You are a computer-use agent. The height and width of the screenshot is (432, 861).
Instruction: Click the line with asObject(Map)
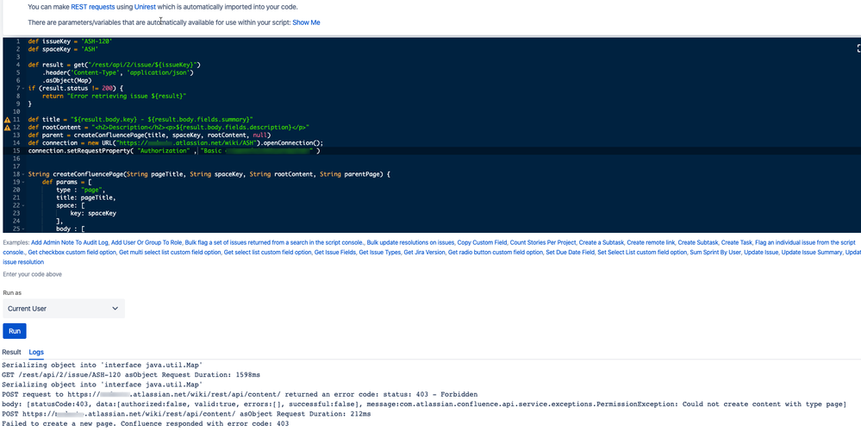67,79
